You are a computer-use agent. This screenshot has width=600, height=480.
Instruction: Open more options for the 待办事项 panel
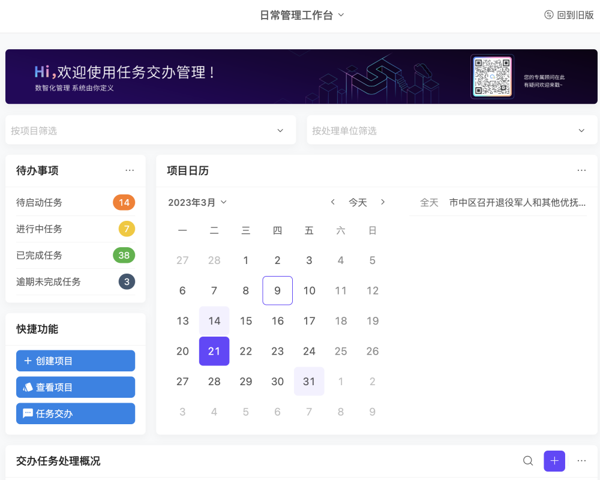tap(130, 170)
